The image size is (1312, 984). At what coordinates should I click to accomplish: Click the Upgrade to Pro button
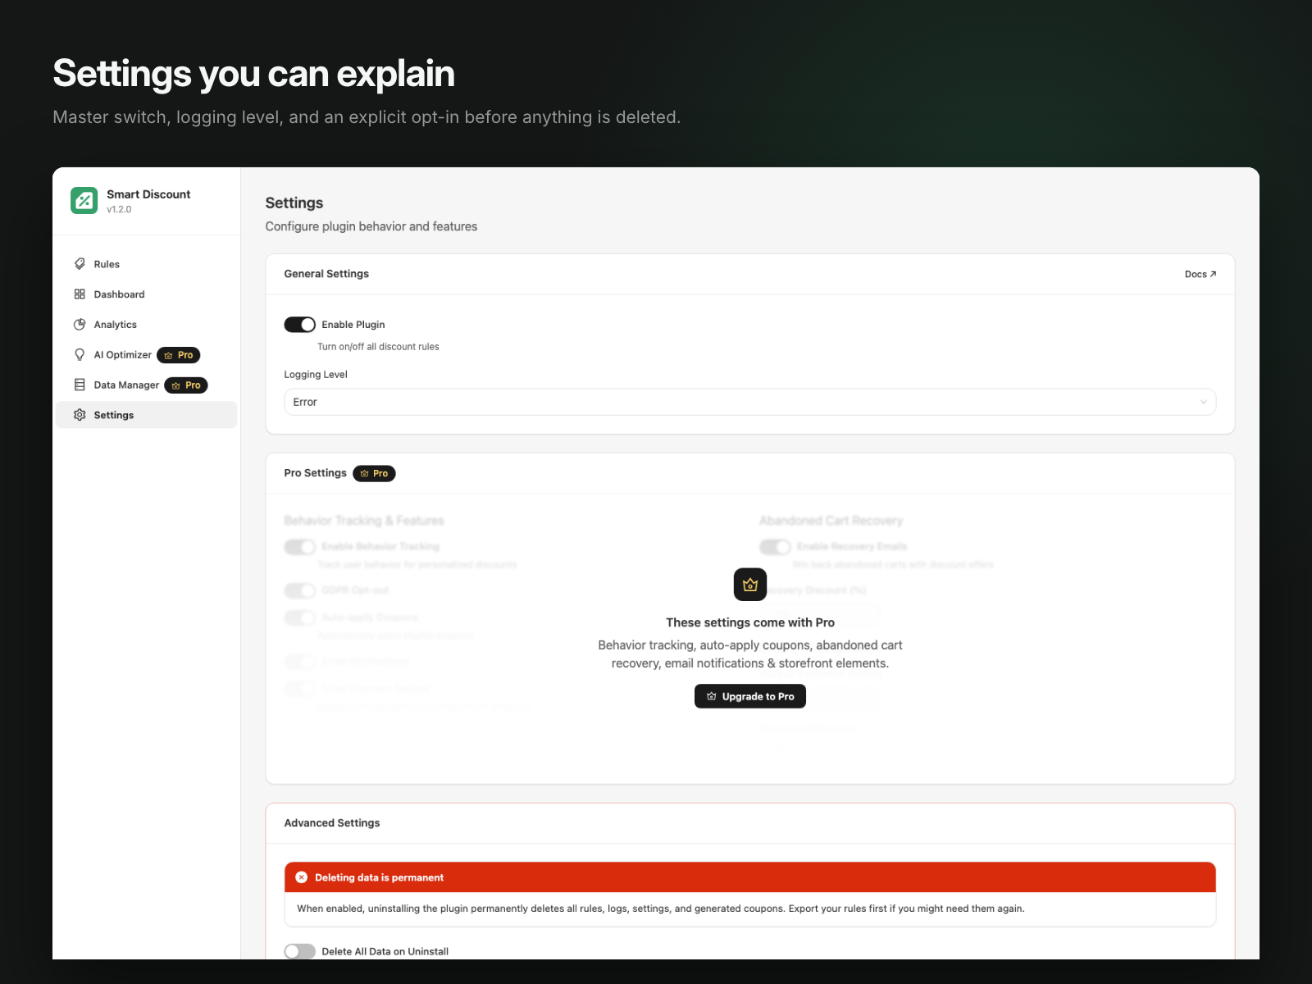pos(750,696)
